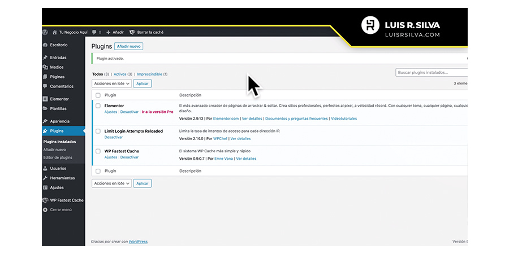The image size is (509, 254).
Task: Tick the select-all checkbox in the table header
Action: 98,95
